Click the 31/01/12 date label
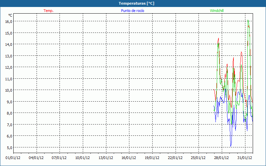 click(x=245, y=158)
